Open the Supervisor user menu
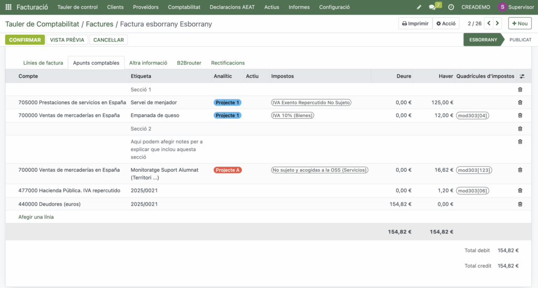This screenshot has height=288, width=538. 516,7
